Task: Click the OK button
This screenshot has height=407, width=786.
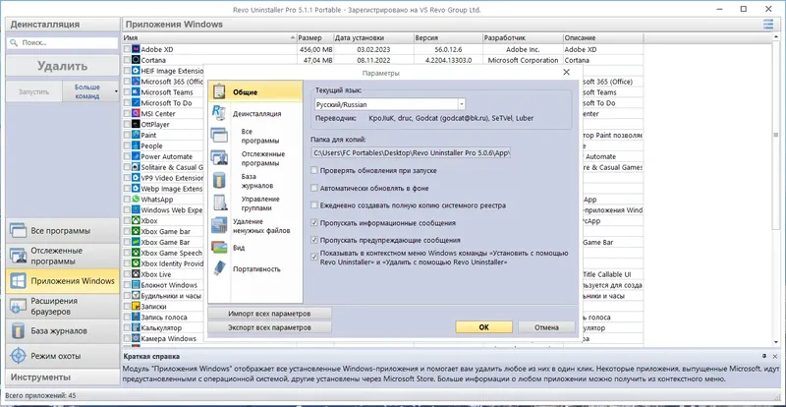Action: pyautogui.click(x=483, y=327)
